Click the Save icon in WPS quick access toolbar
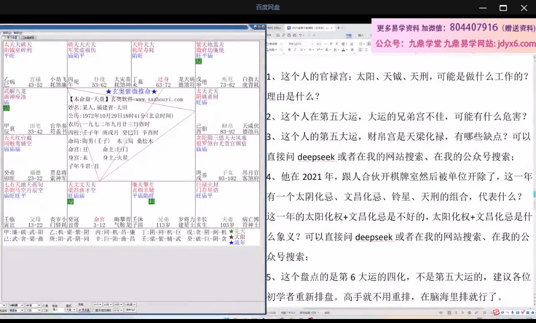The width and height of the screenshot is (536, 323). point(278,34)
